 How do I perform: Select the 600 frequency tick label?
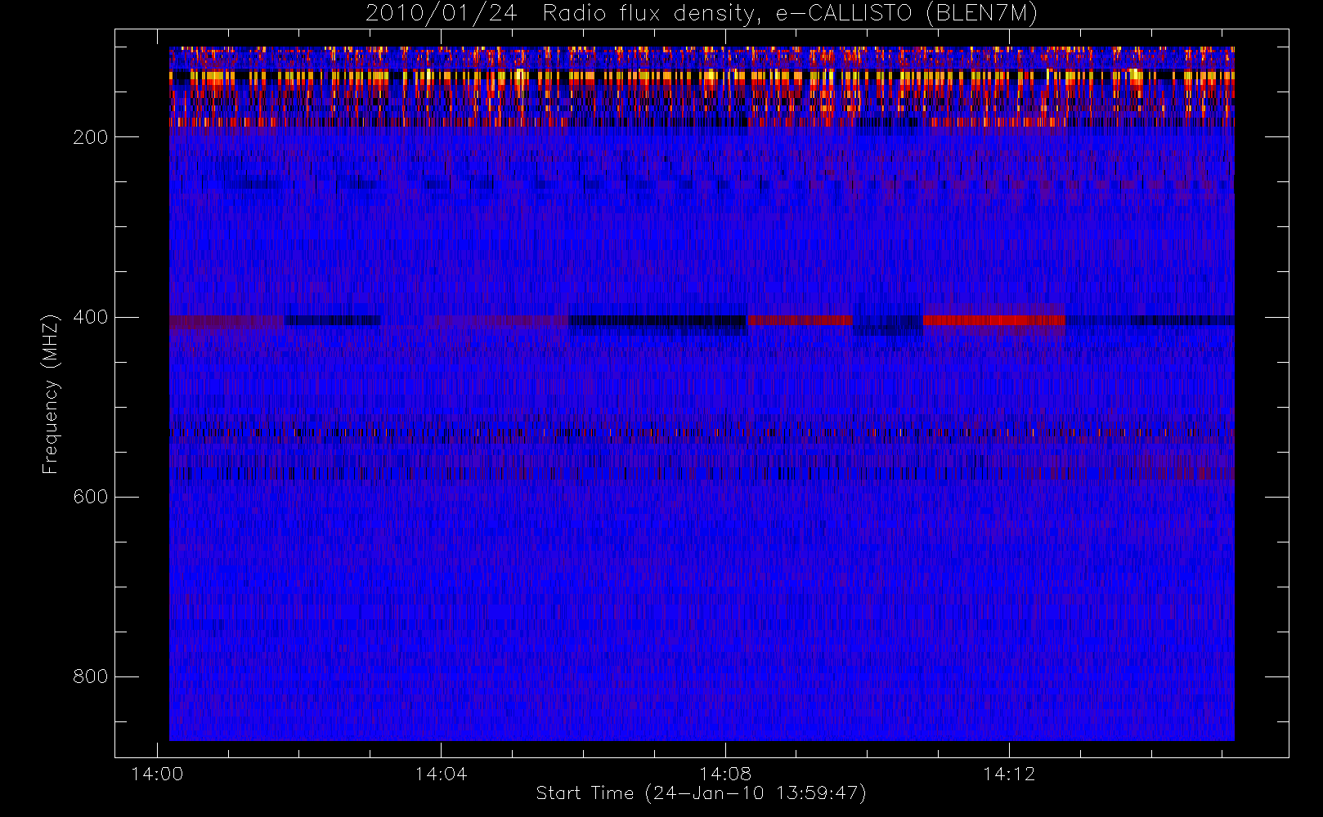(91, 497)
